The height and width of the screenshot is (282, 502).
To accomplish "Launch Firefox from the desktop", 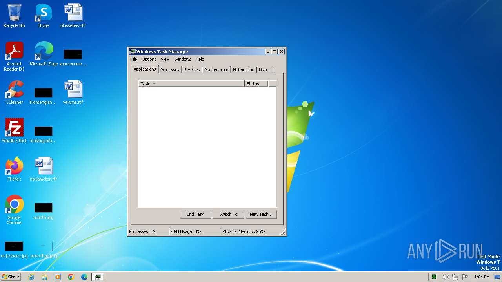I will pos(14,169).
